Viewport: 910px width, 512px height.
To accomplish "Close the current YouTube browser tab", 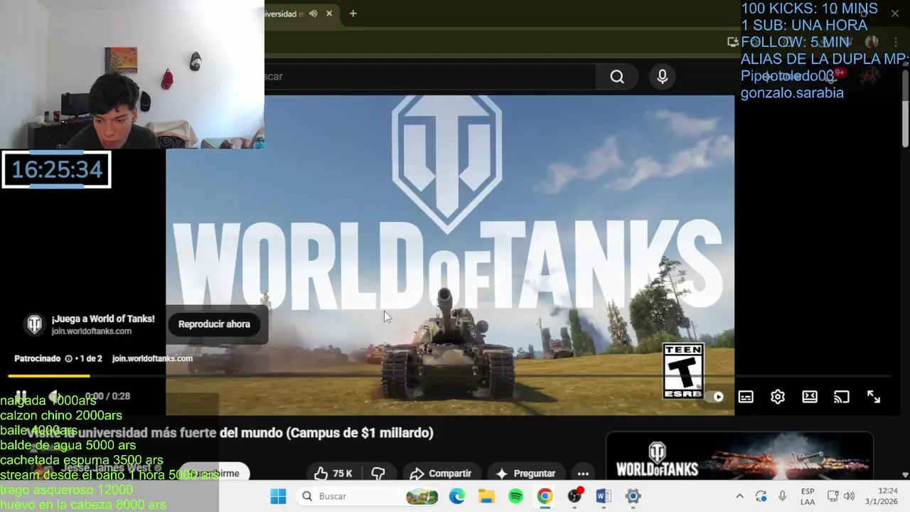I will tap(329, 14).
